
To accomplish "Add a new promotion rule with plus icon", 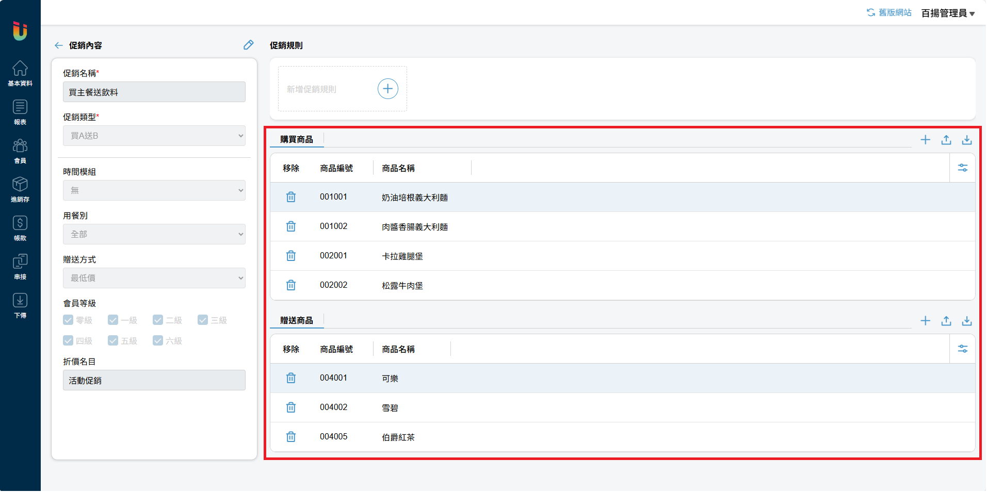I will pos(387,89).
